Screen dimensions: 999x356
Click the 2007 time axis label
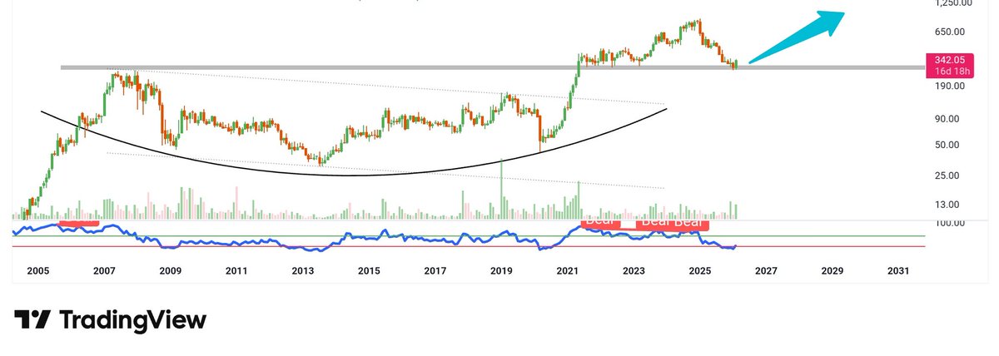pos(104,271)
